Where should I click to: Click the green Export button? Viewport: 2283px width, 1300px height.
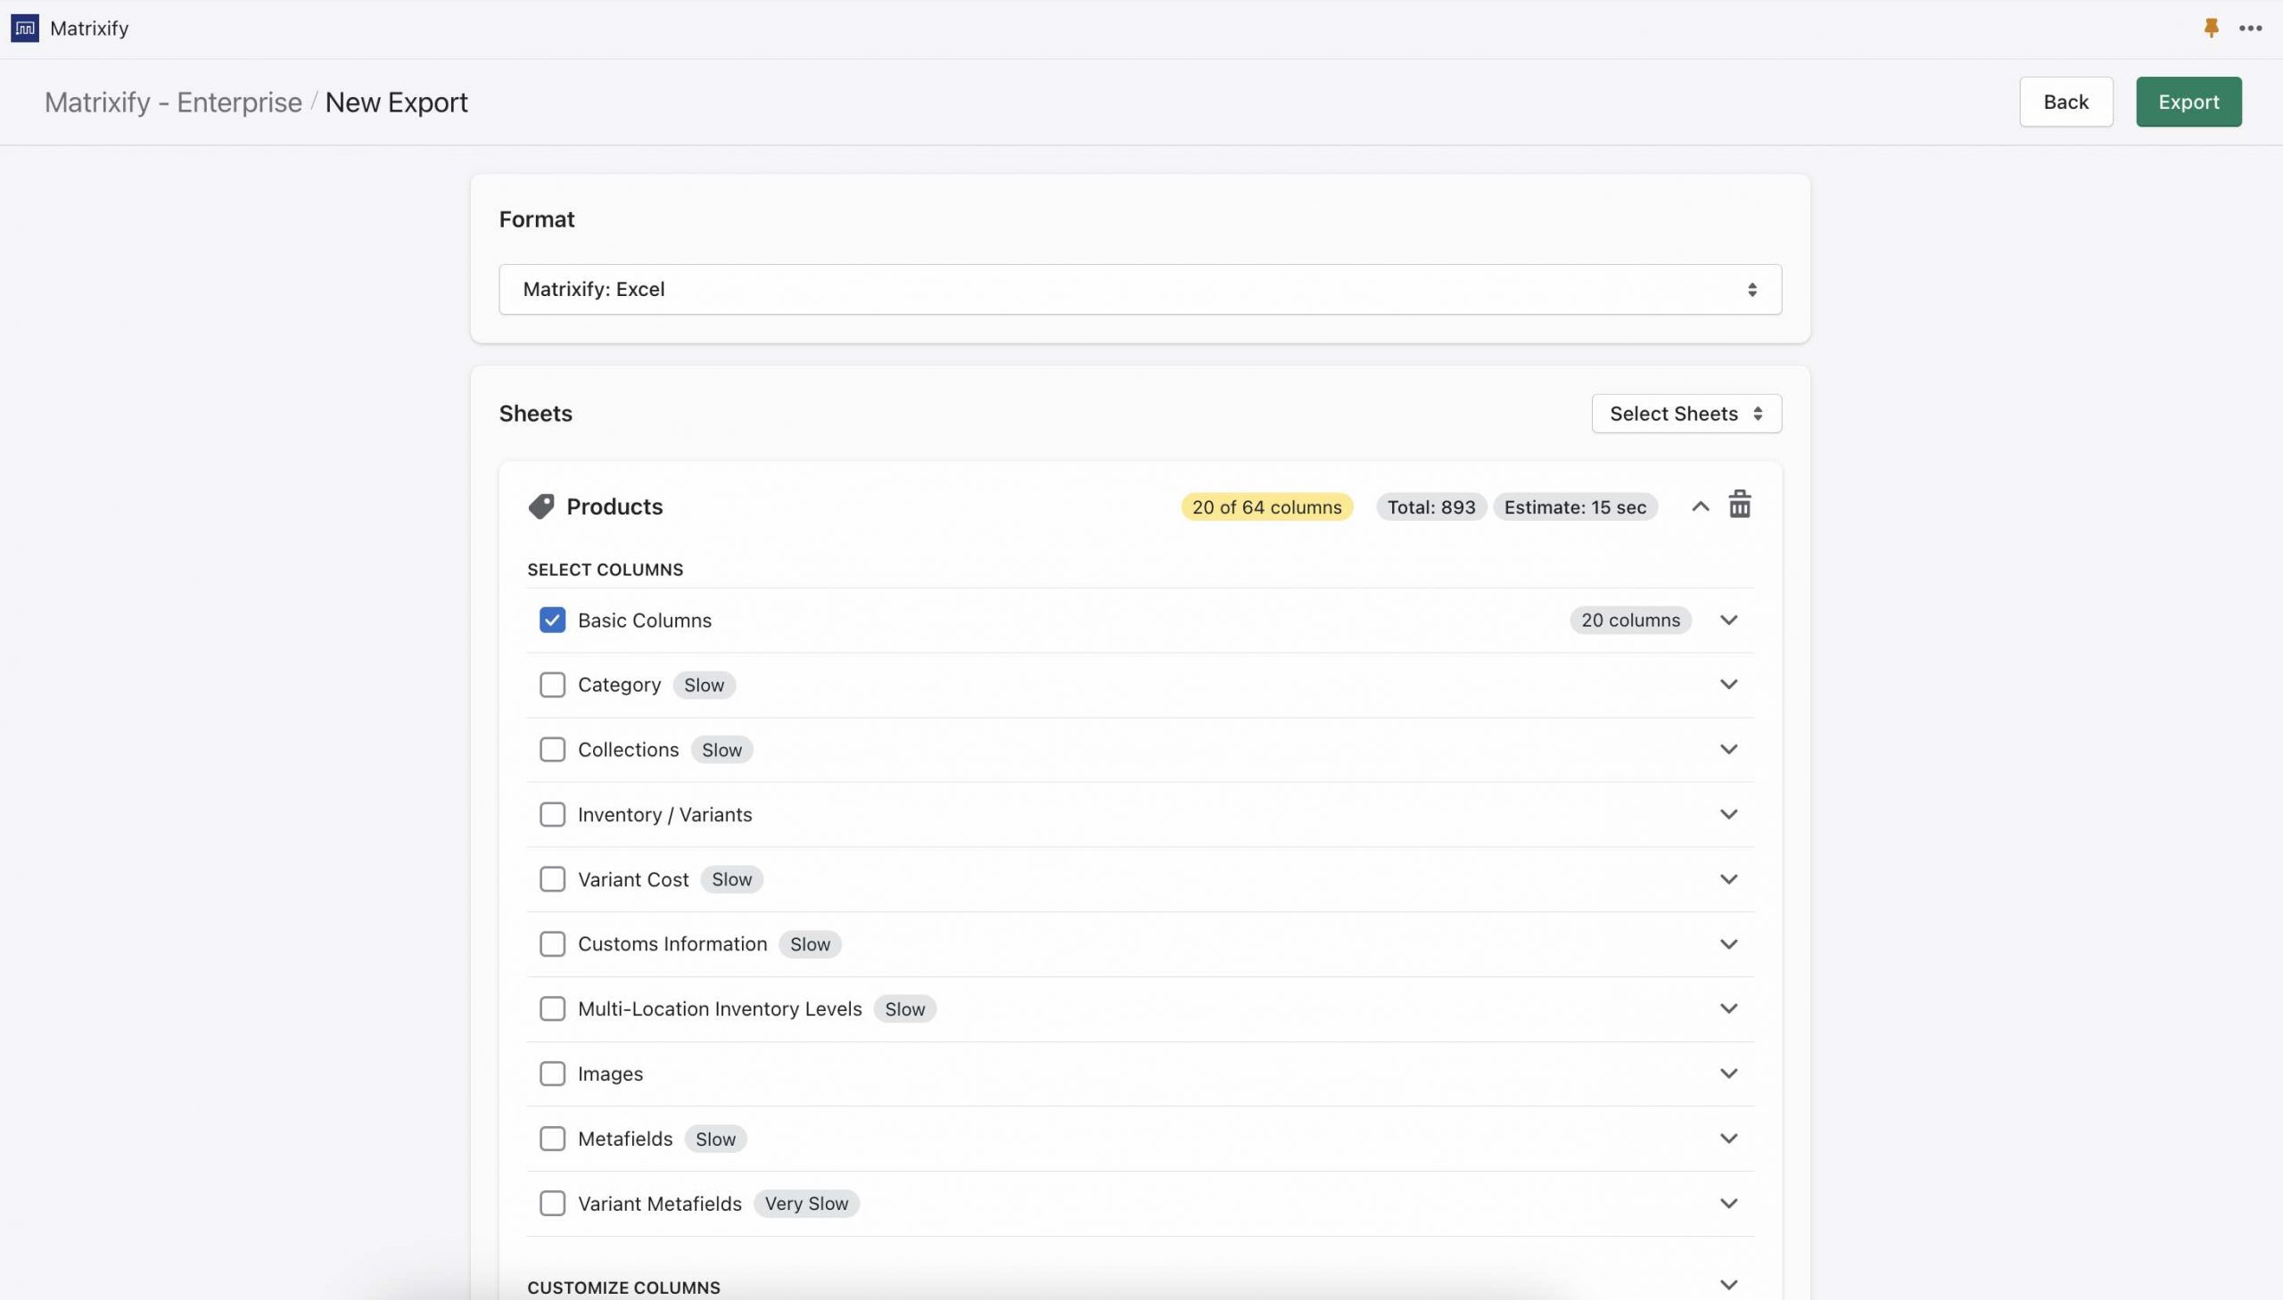point(2188,102)
